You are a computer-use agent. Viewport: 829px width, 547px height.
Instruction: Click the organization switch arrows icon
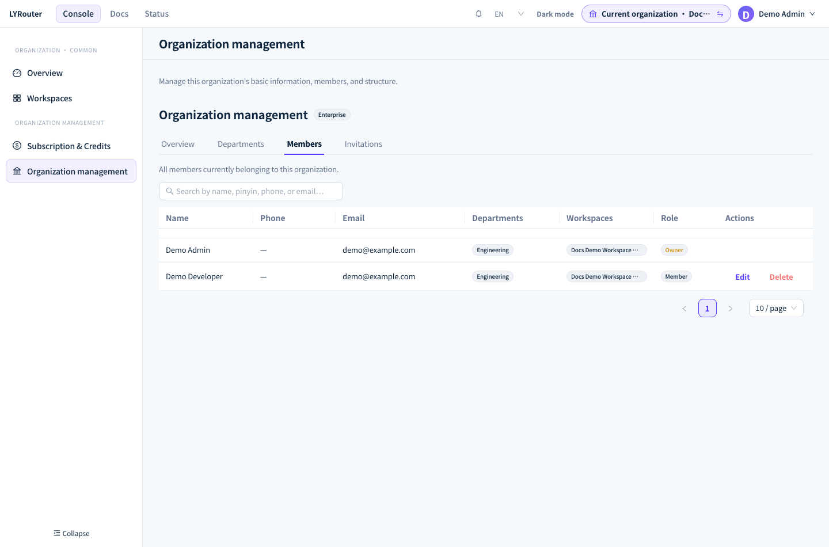(720, 14)
